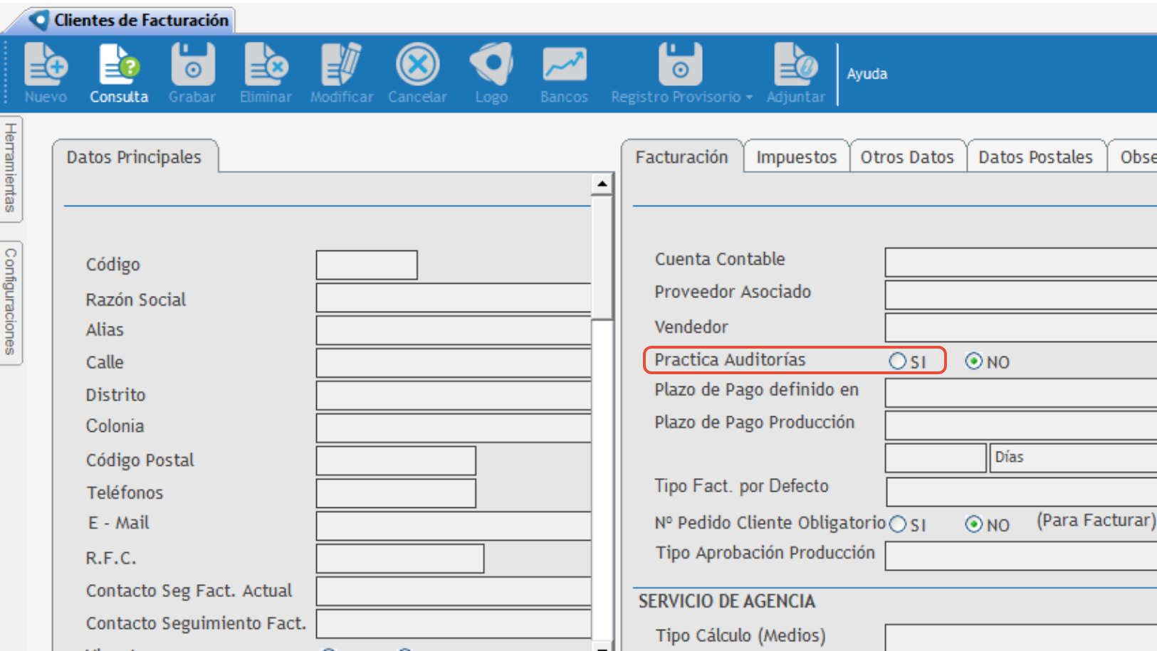Open the Configuraciones side panel tab
Screen dimensions: 1157x651
[x=11, y=302]
